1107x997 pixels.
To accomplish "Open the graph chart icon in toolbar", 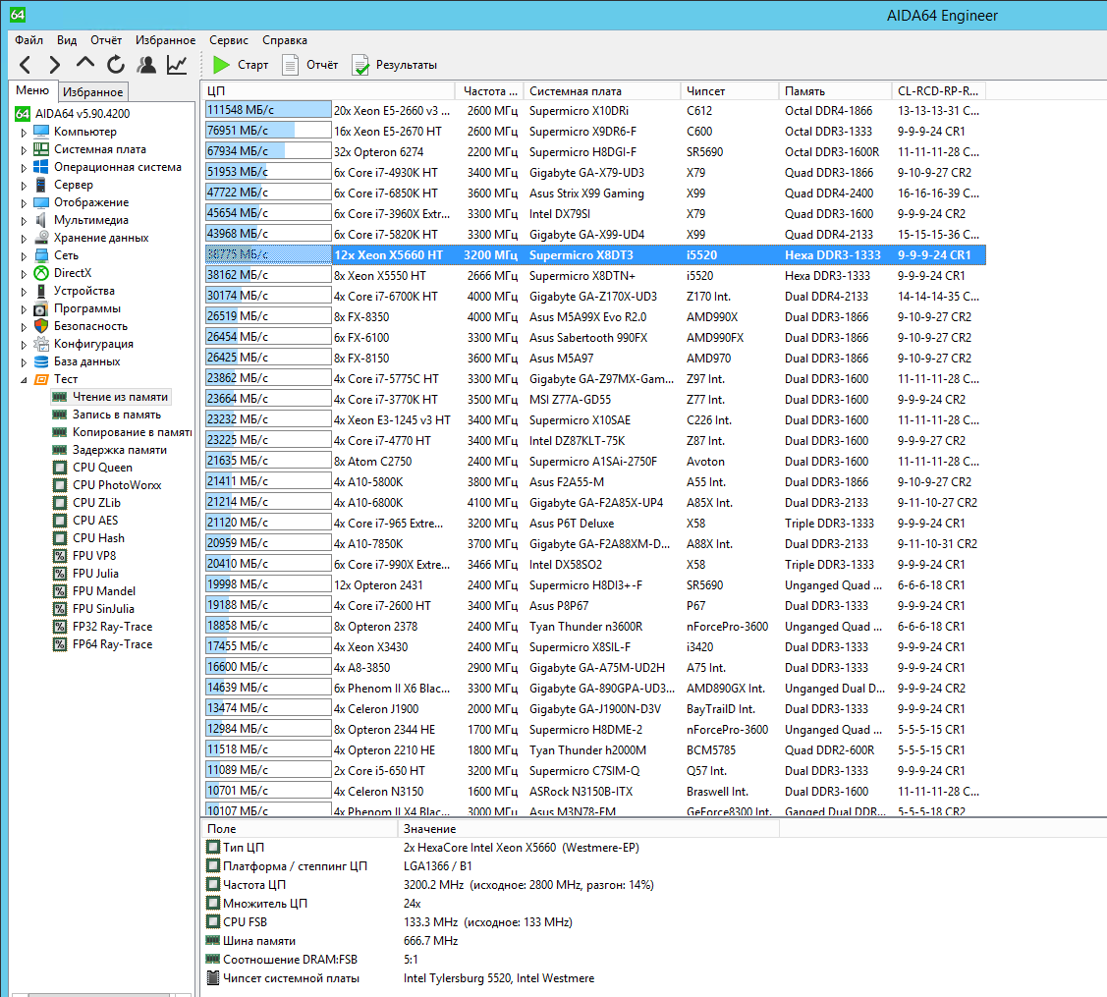I will 177,65.
